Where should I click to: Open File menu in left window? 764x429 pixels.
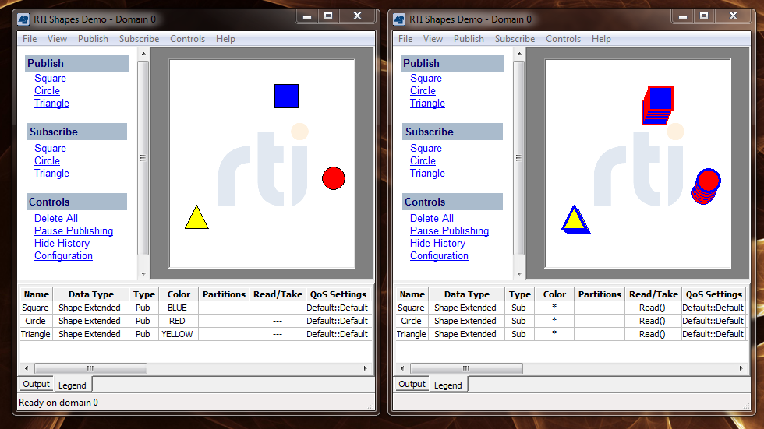30,39
